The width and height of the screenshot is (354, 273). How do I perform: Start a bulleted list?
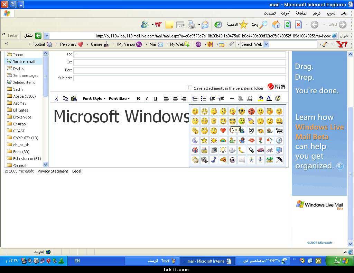(x=203, y=99)
